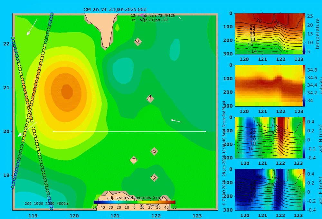Click the '14' contour label in temperature panel

point(254,51)
